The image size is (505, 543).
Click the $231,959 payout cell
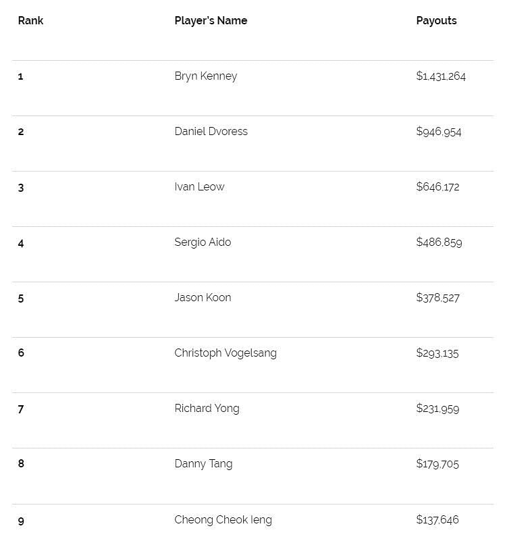point(437,409)
